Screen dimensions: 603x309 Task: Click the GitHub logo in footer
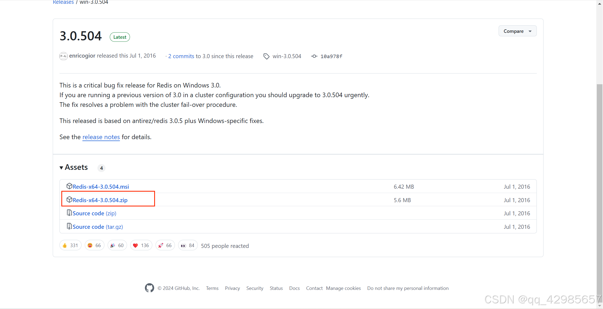(149, 288)
